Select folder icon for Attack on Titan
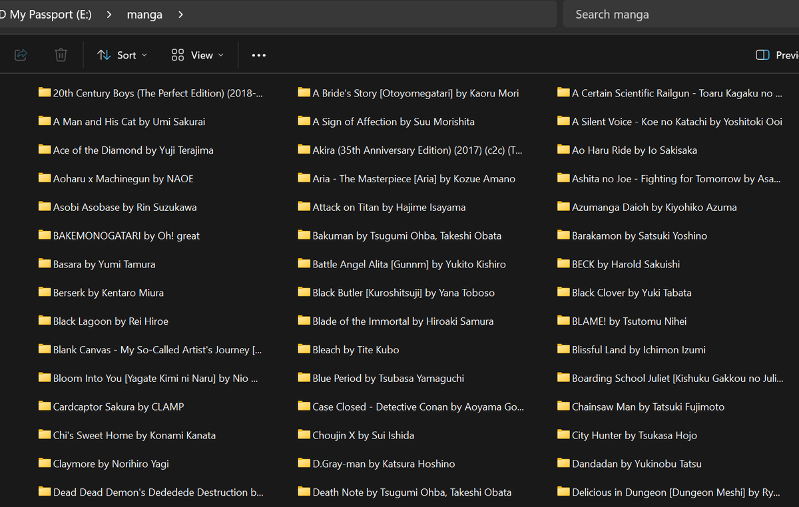 (x=304, y=207)
